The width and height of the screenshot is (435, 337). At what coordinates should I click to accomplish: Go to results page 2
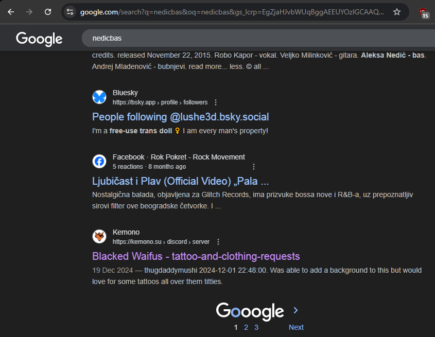(x=246, y=327)
